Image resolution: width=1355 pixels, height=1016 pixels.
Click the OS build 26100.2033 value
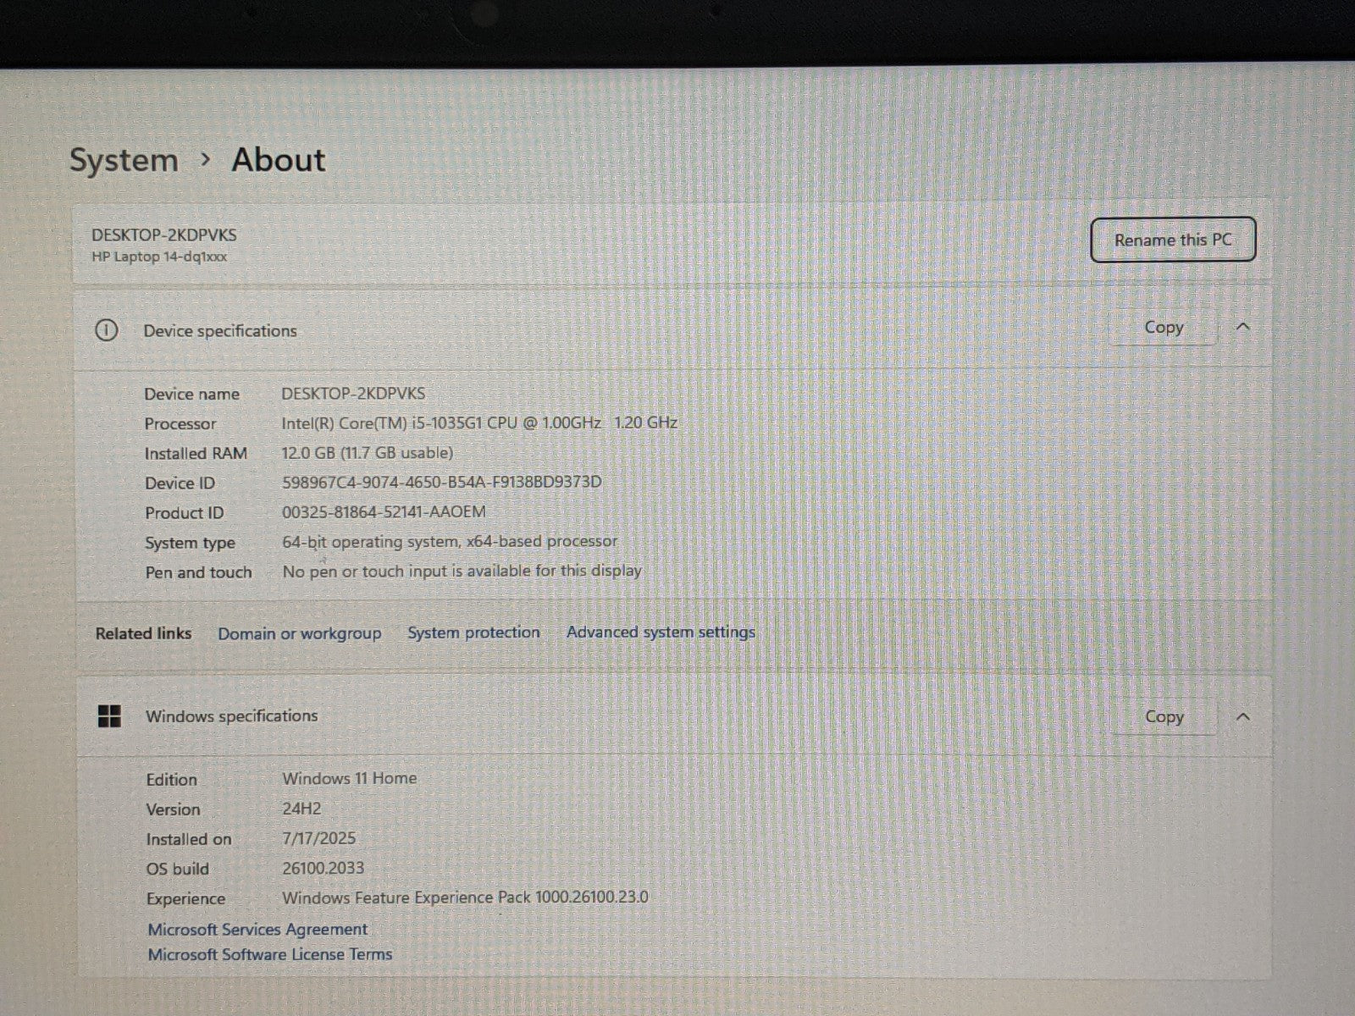point(323,868)
